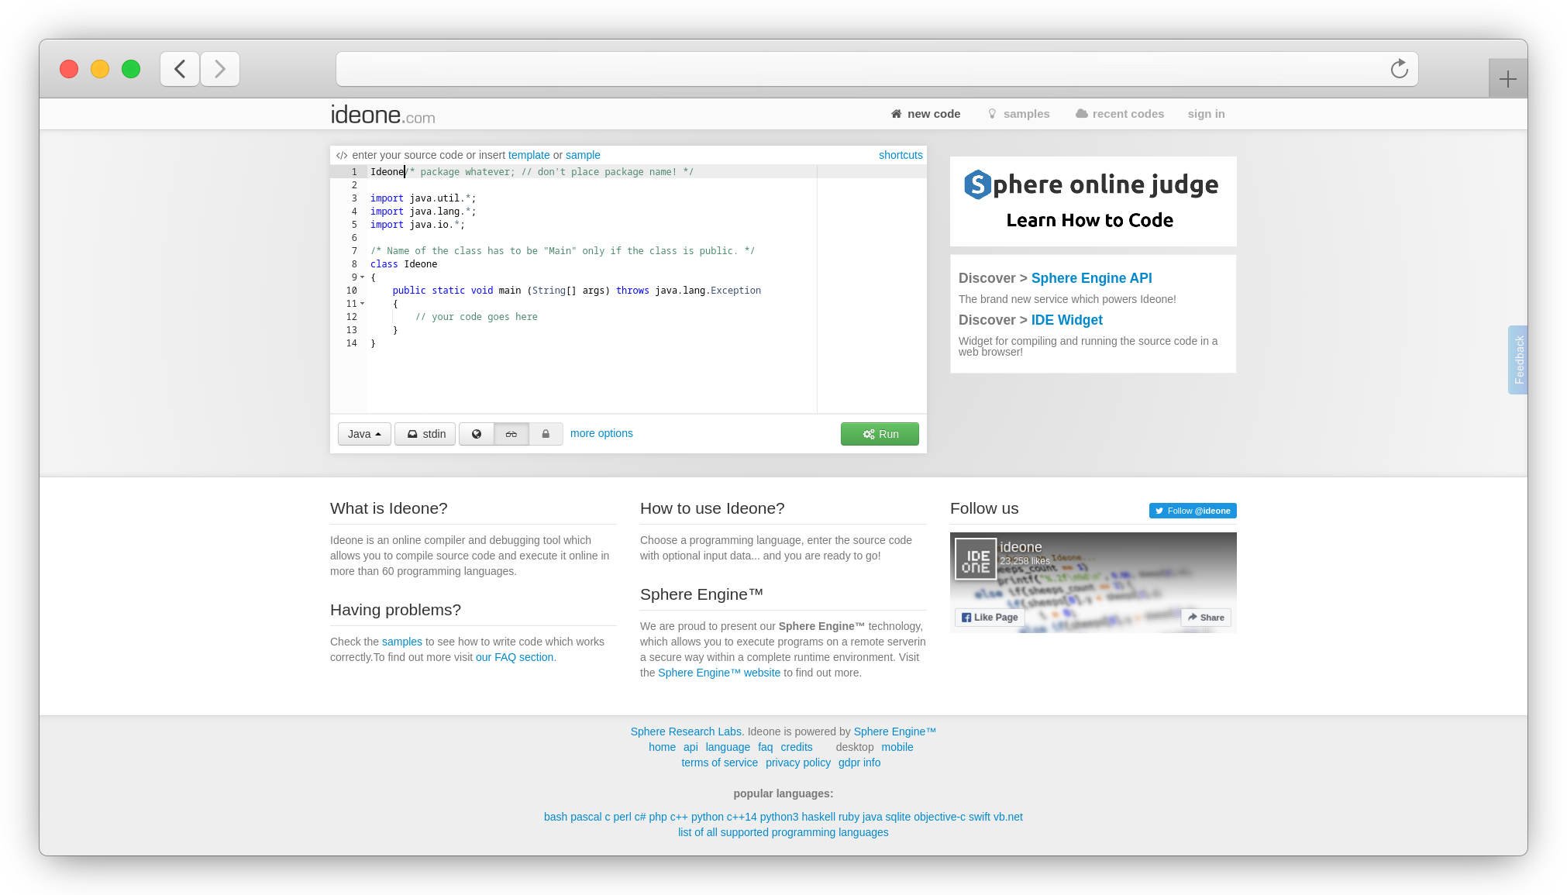Select bash in popular languages
The height and width of the screenshot is (895, 1567).
click(x=556, y=817)
